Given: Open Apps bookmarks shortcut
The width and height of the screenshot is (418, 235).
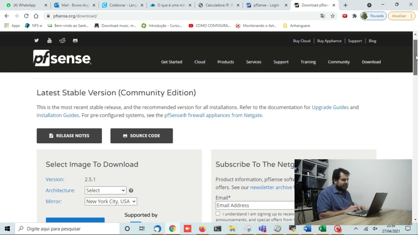Looking at the screenshot, I should (x=12, y=25).
